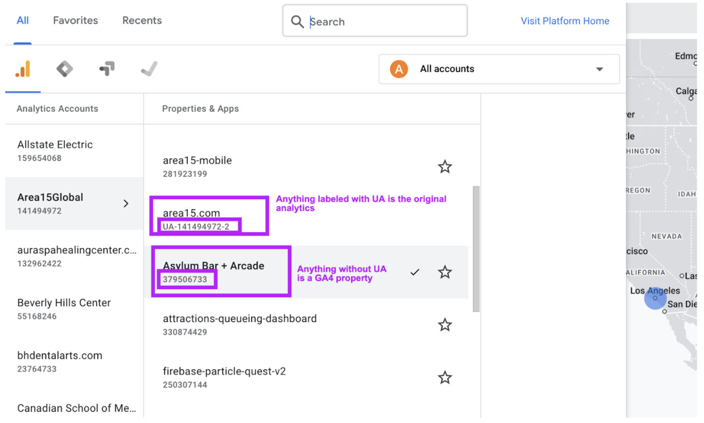Switch to the Recents tab
704x423 pixels.
tap(142, 21)
